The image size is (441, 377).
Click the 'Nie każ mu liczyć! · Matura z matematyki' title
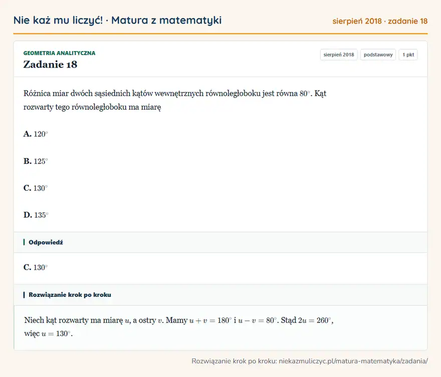[117, 21]
